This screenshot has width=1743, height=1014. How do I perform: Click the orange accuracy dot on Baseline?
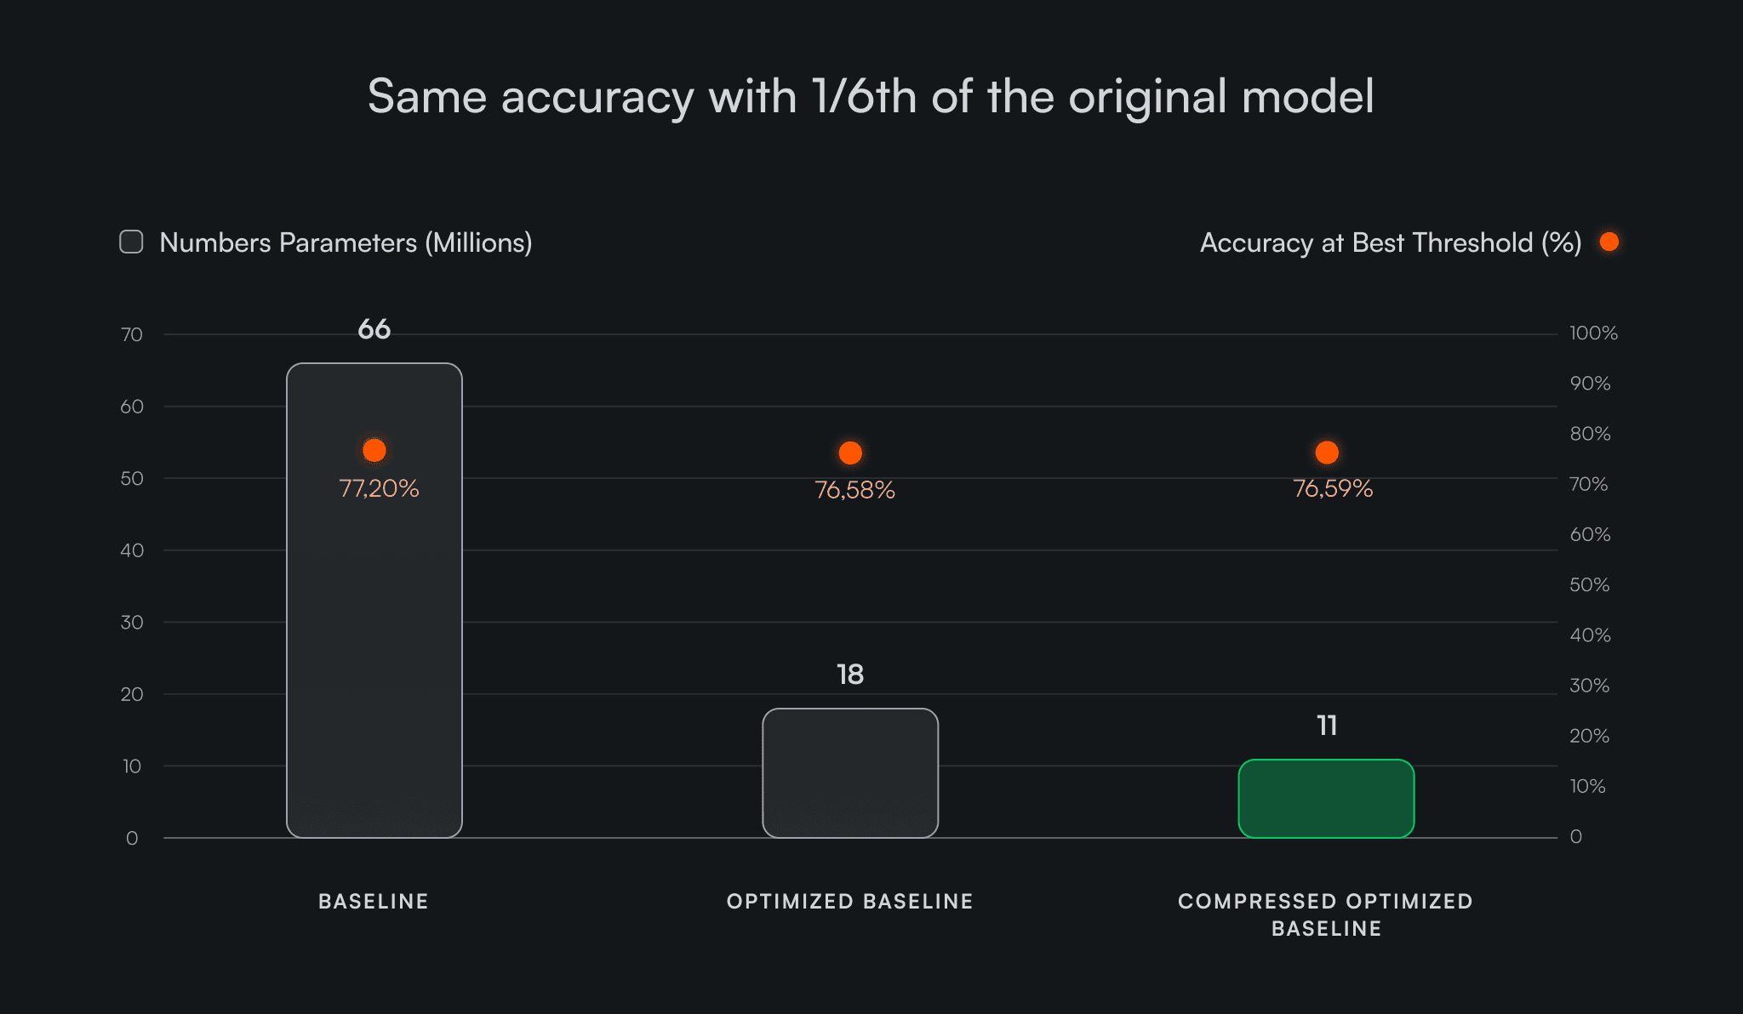coord(374,450)
